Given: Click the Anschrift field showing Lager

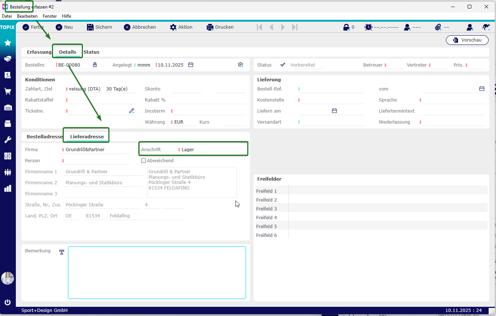Looking at the screenshot, I should [x=213, y=150].
